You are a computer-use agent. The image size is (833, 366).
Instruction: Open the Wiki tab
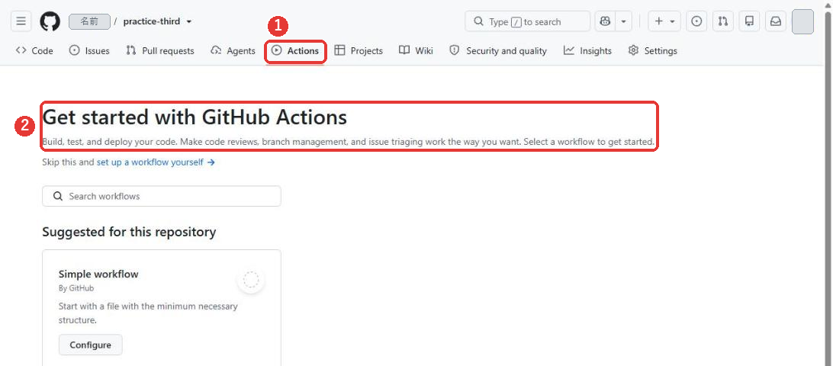[416, 50]
